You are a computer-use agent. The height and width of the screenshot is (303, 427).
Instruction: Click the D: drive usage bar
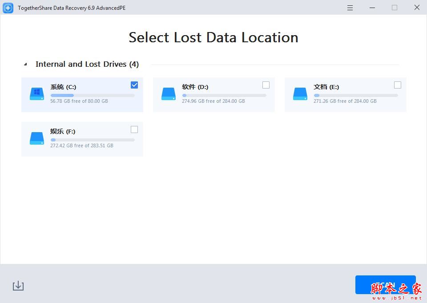[x=224, y=95]
